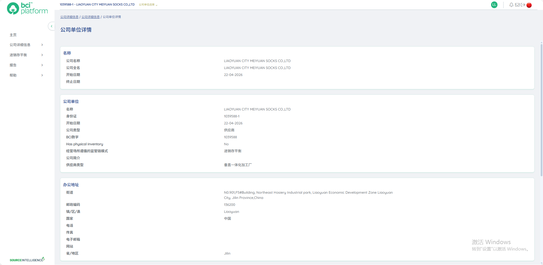Image resolution: width=543 pixels, height=265 pixels.
Task: Expand the 公司详细信息 sidebar chevron
Action: 42,45
